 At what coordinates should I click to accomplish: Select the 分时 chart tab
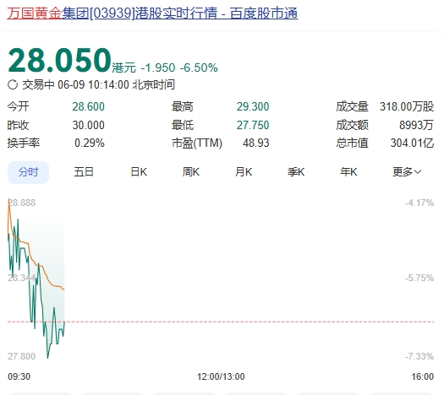point(28,172)
